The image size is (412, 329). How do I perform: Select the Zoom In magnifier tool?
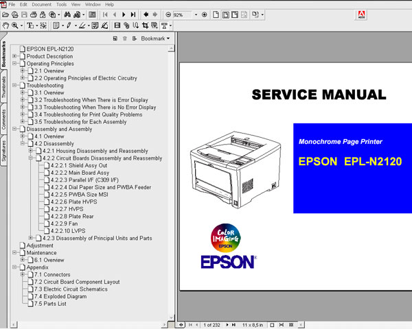[x=15, y=25]
